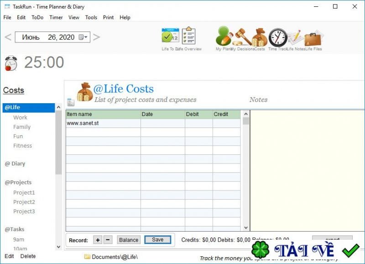Click the Debit column header
365x264 pixels.
(199, 114)
